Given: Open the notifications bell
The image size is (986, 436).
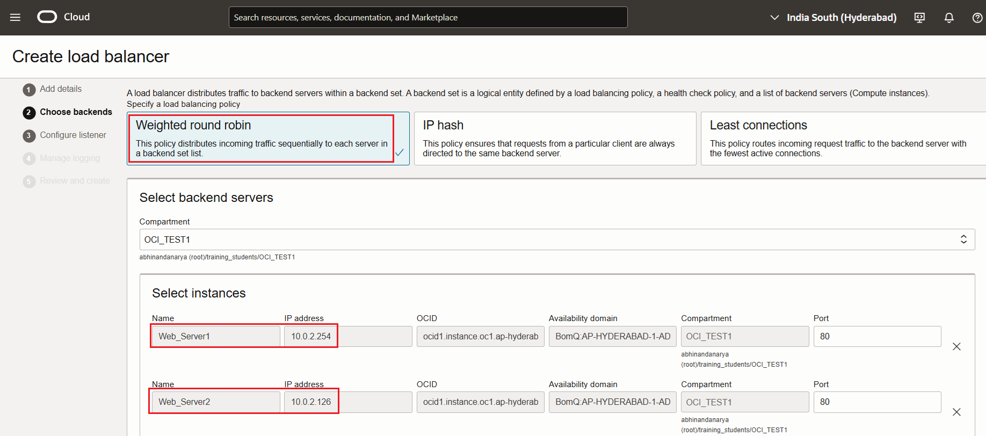Looking at the screenshot, I should [949, 18].
